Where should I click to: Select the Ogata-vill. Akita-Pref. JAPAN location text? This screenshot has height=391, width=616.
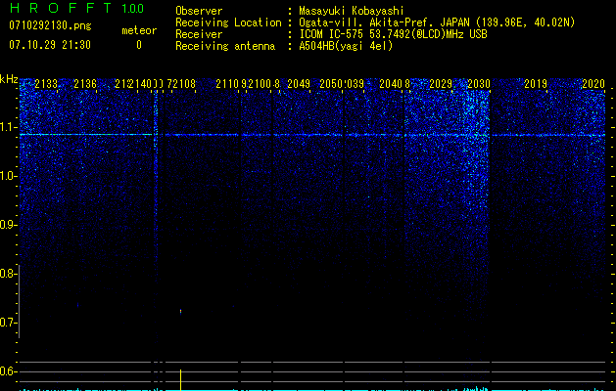437,22
